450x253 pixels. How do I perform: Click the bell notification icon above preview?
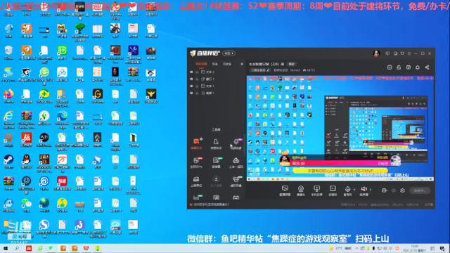click(x=418, y=67)
